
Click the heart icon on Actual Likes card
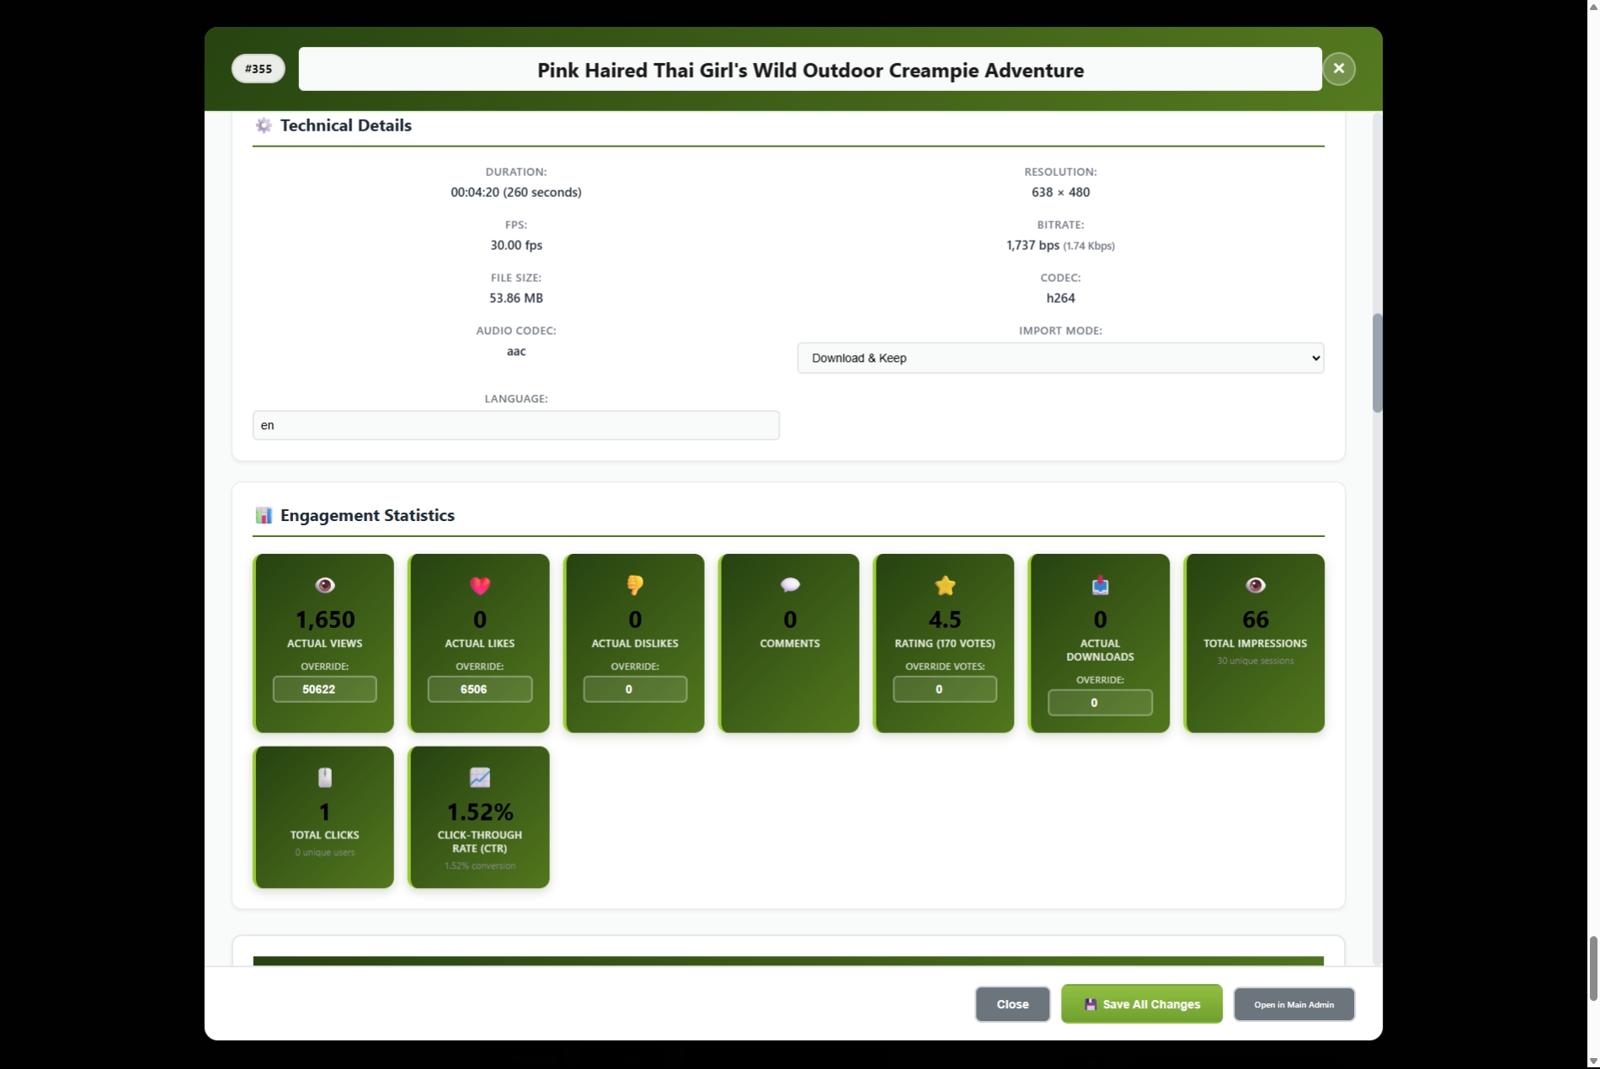pos(478,586)
